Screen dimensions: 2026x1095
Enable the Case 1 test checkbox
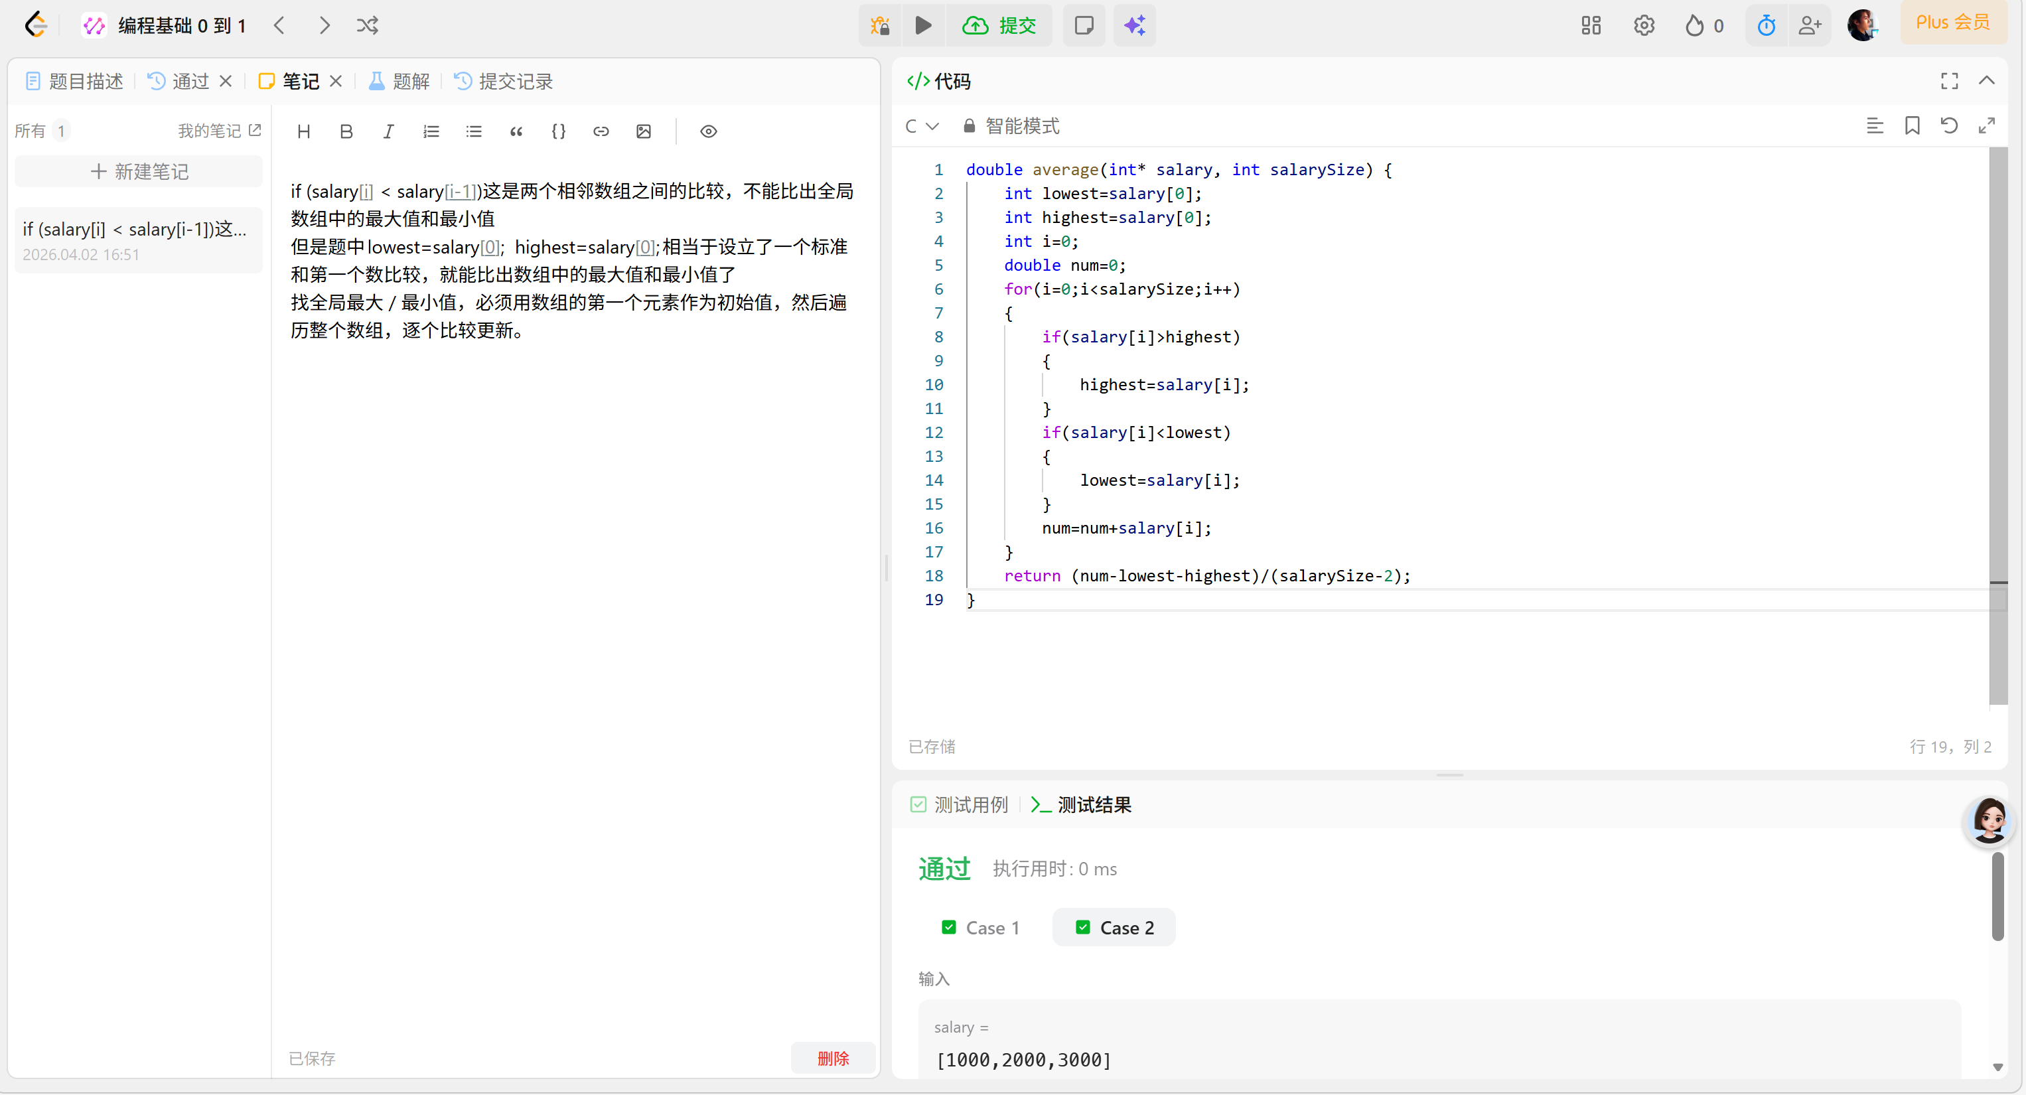tap(950, 928)
